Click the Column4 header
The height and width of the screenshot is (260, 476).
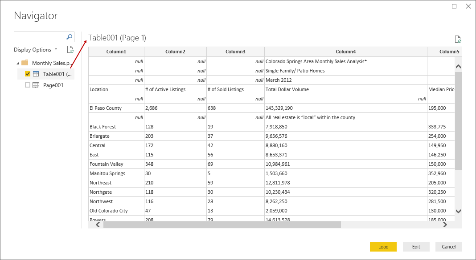pyautogui.click(x=345, y=52)
